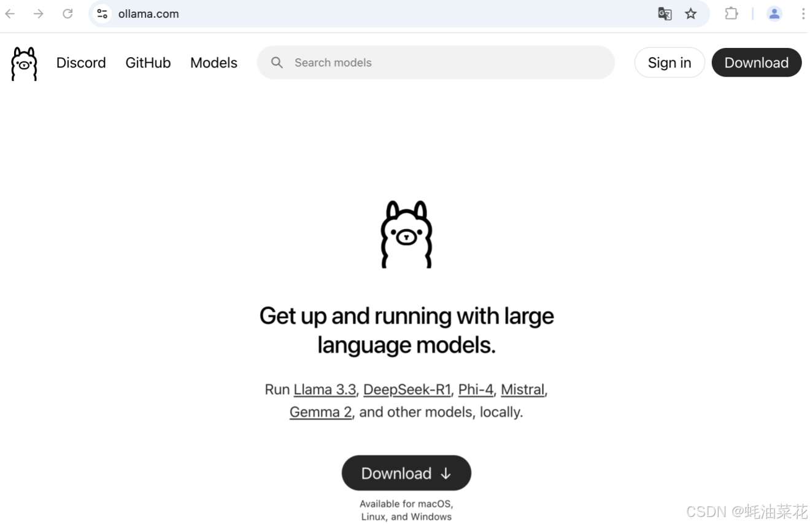Screen dimensions: 810x525
Task: Click magnifier icon in search box
Action: (x=277, y=63)
